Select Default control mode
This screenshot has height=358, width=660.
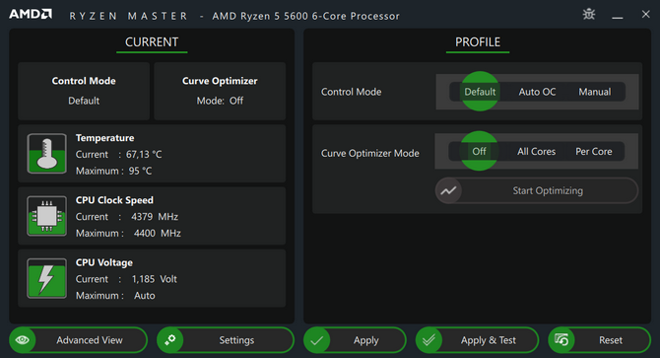480,92
